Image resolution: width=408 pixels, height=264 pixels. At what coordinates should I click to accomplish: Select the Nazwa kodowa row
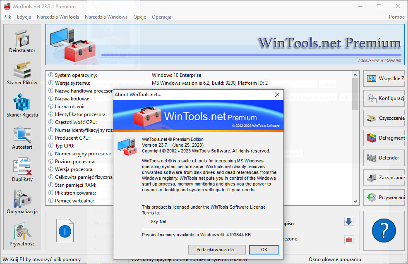coord(80,99)
